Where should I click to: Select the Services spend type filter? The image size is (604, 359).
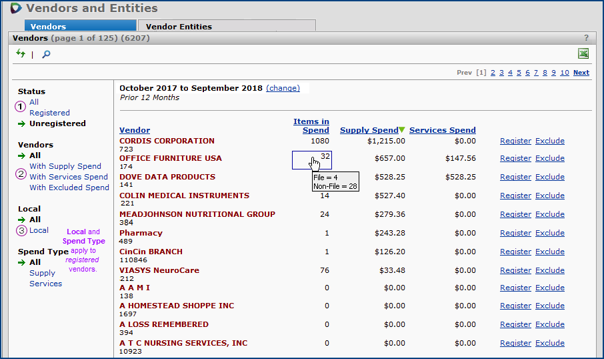tap(45, 284)
